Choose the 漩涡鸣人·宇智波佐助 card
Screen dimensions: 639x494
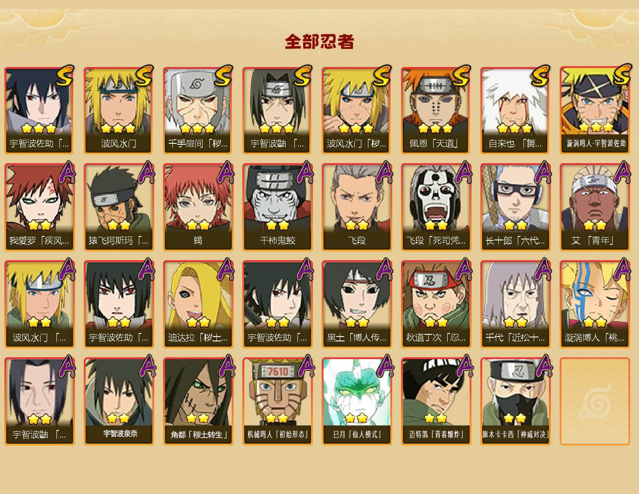click(595, 110)
